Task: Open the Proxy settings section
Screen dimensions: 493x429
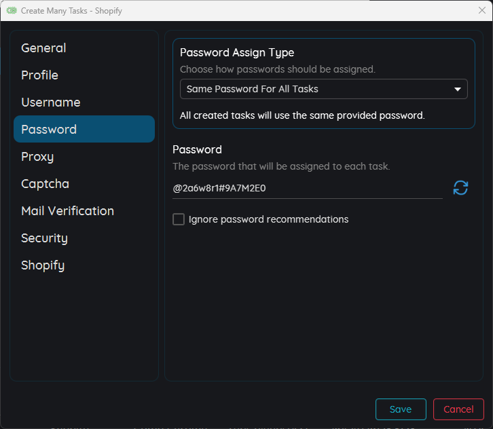Action: coord(37,157)
